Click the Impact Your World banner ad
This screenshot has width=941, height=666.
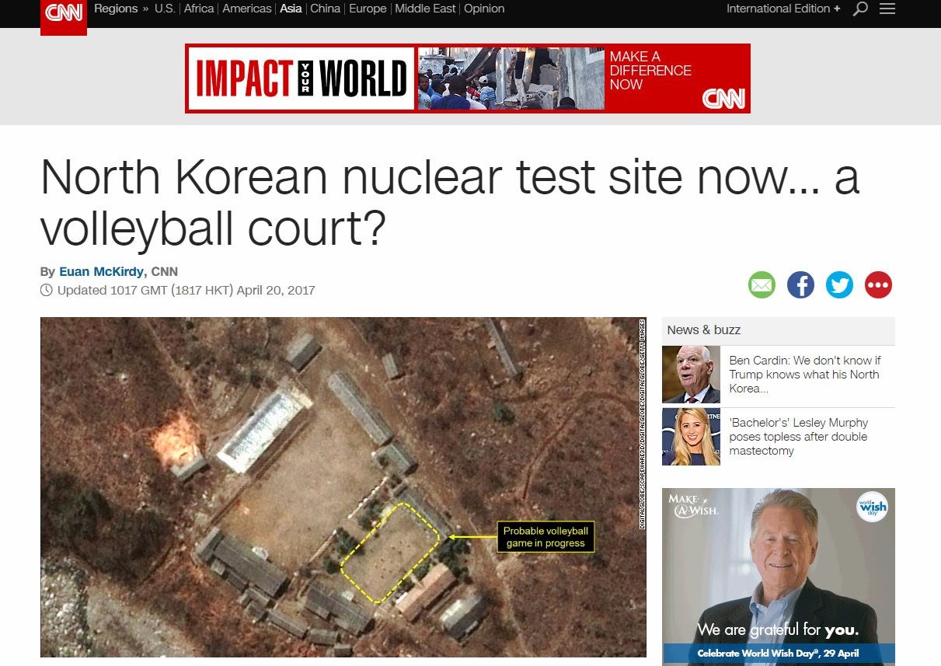[468, 78]
